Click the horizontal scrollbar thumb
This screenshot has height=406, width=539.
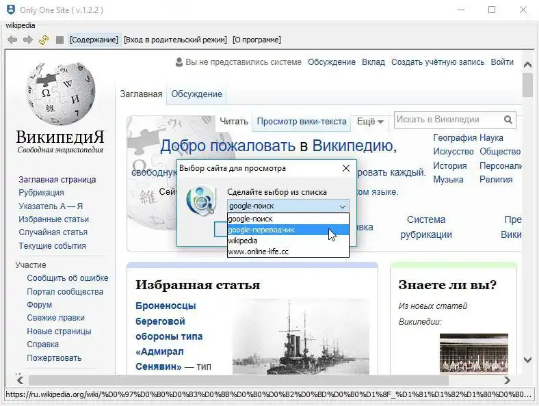coord(239,380)
